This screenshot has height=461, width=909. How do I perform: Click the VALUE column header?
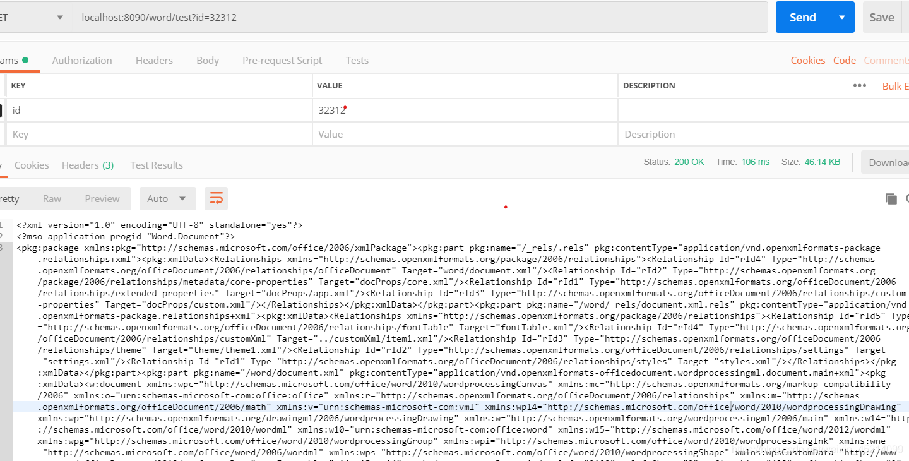click(330, 86)
